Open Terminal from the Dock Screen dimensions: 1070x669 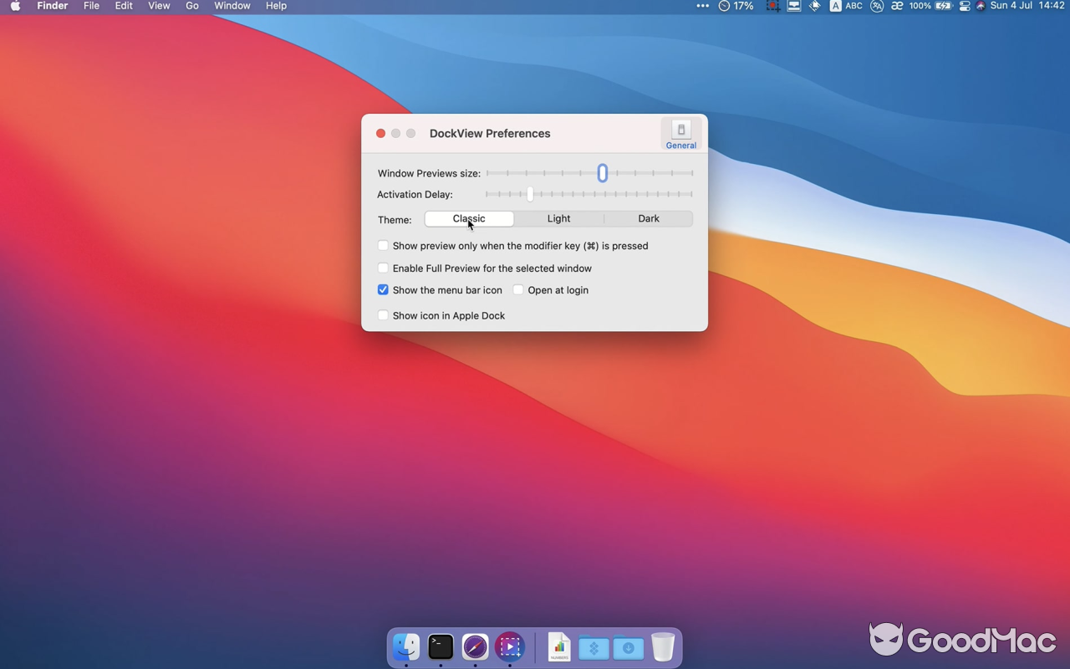441,646
